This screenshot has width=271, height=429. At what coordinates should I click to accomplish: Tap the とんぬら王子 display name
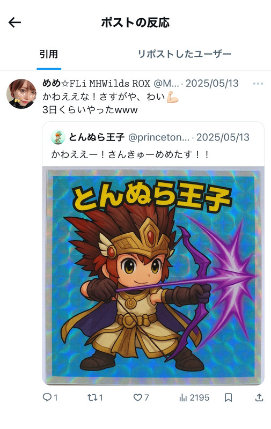pos(97,137)
